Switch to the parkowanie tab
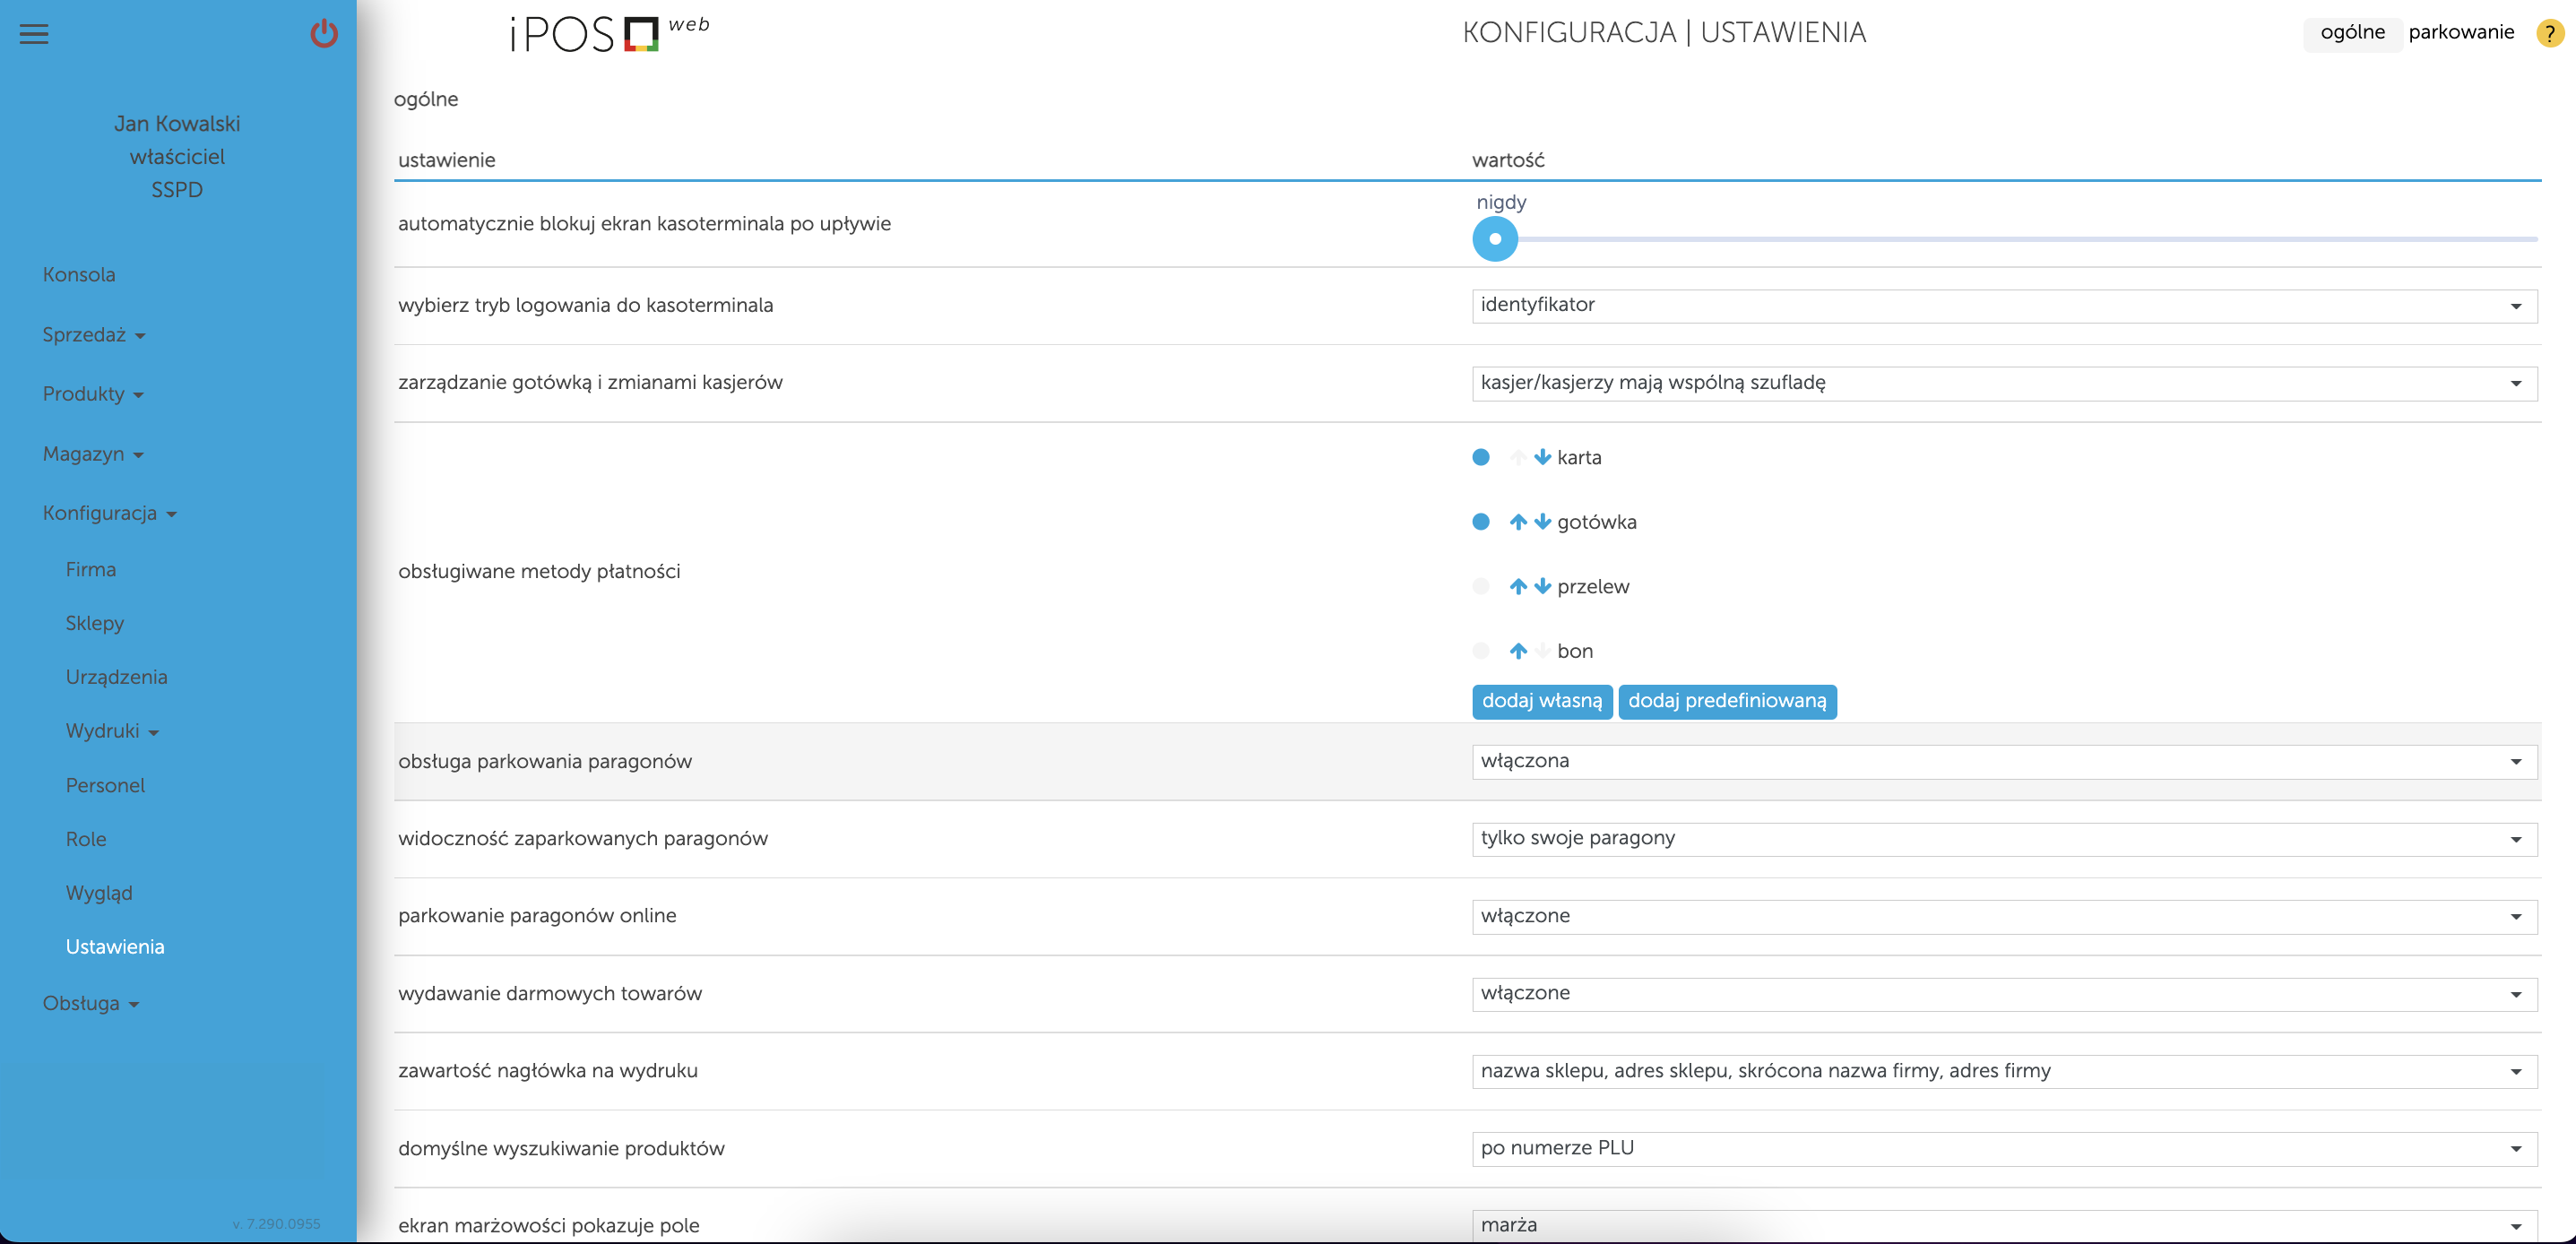This screenshot has height=1244, width=2576. [x=2461, y=31]
